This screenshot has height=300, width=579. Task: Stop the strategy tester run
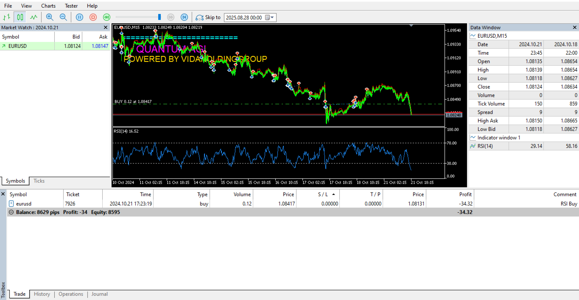(93, 17)
